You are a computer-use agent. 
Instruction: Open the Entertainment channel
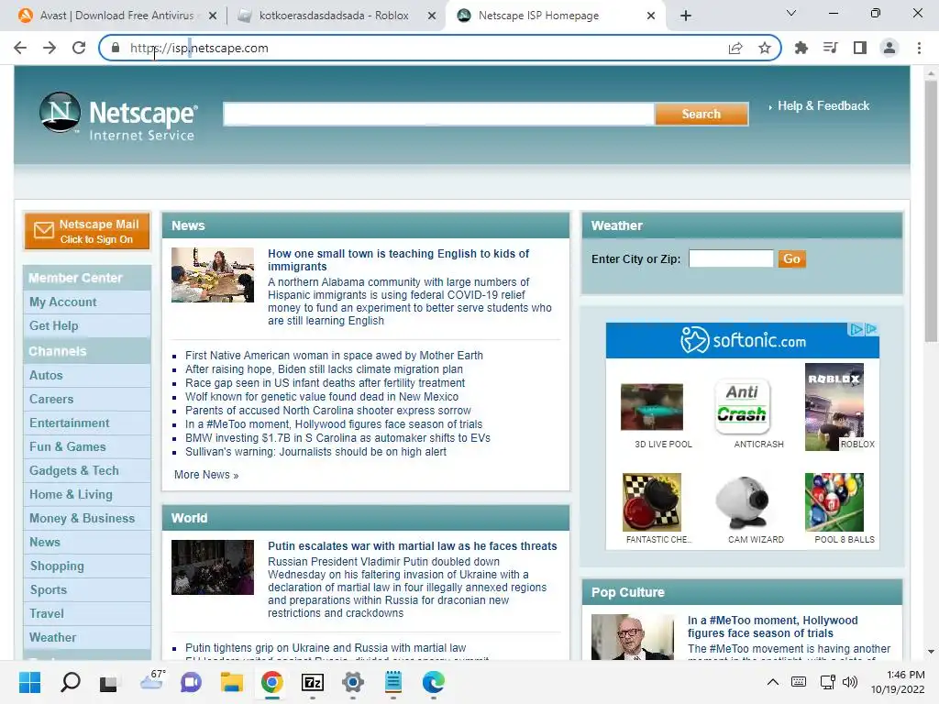click(70, 423)
